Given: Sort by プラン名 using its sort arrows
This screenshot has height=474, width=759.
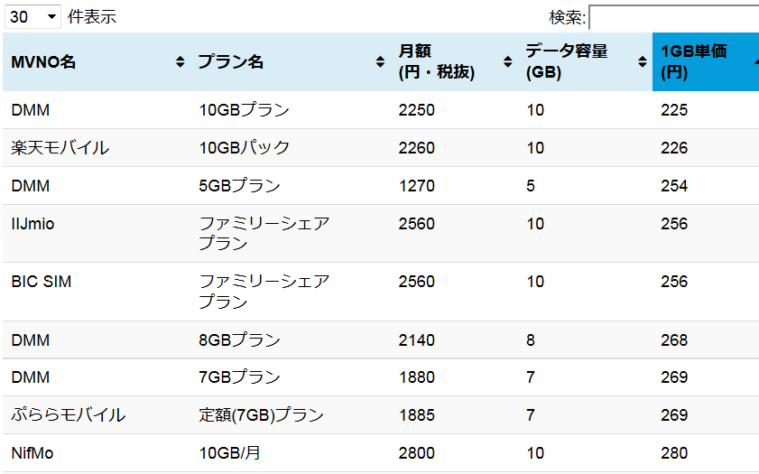Looking at the screenshot, I should click(x=380, y=62).
